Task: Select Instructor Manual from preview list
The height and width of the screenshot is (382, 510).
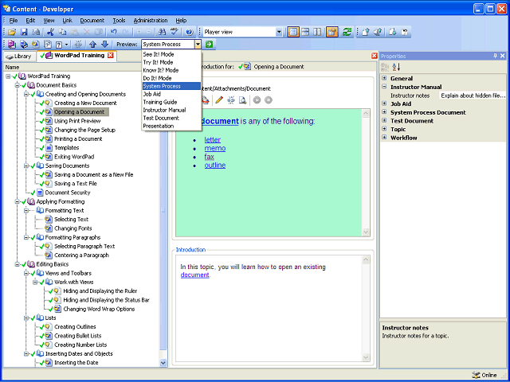Action: [x=171, y=110]
